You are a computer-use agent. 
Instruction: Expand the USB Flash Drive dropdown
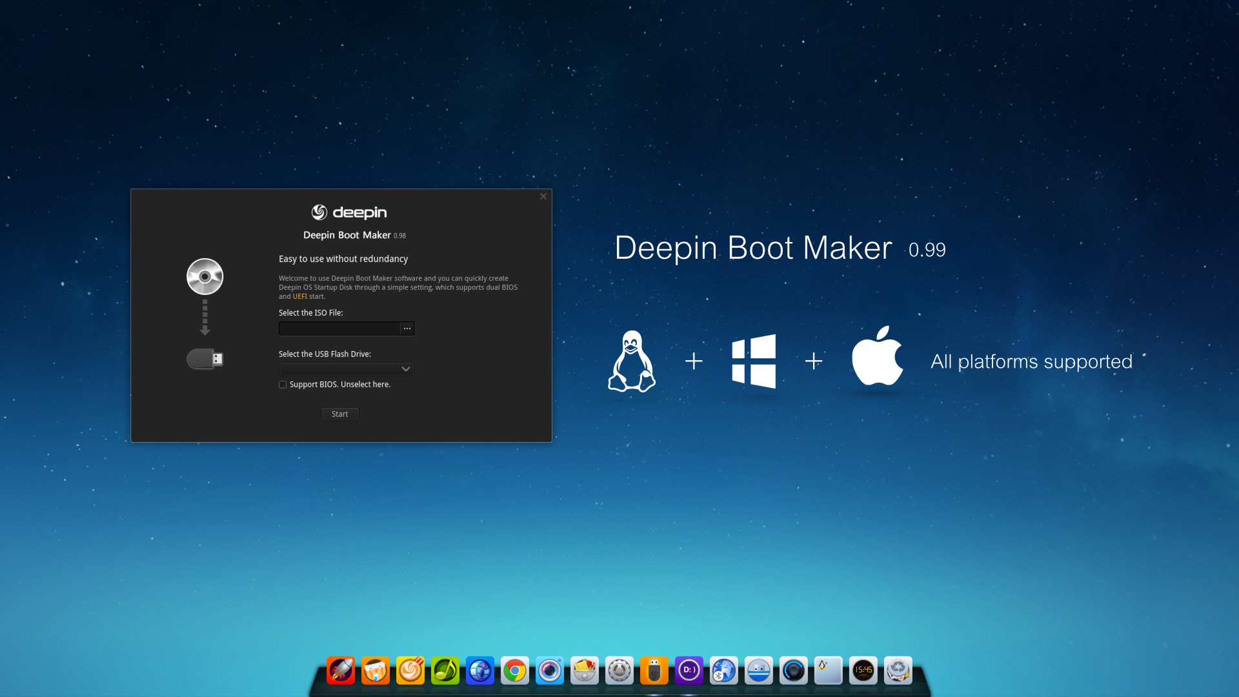(346, 369)
